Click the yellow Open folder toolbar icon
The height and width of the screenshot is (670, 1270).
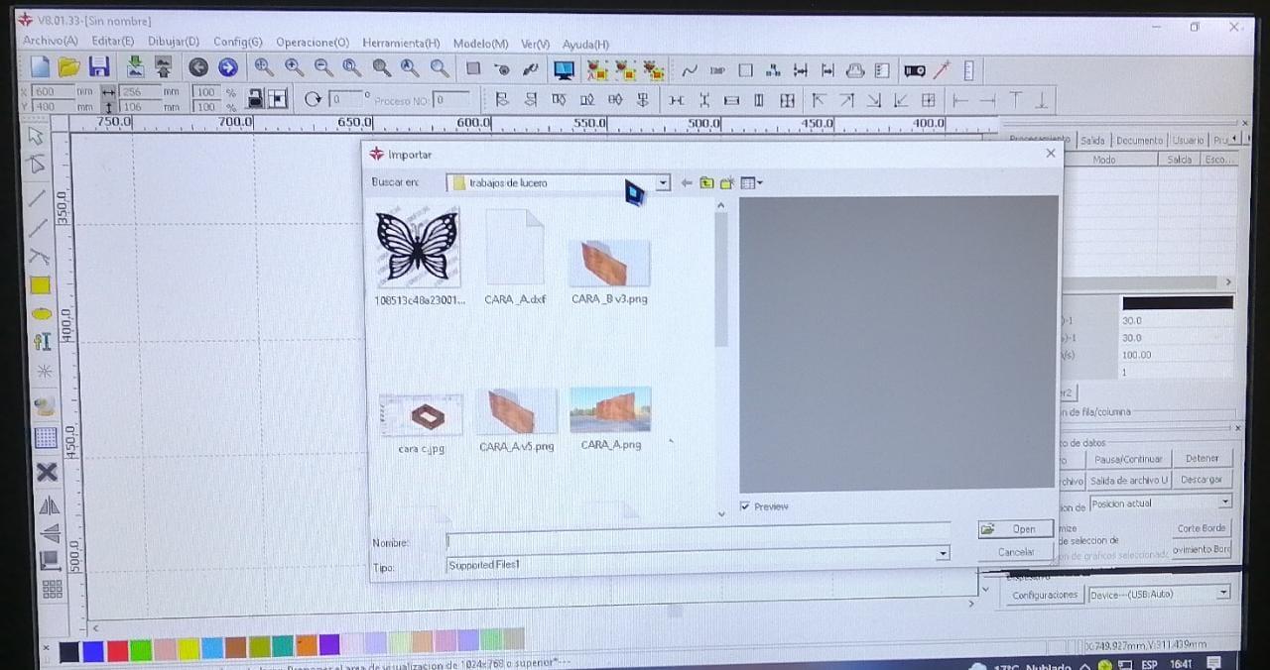coord(68,66)
